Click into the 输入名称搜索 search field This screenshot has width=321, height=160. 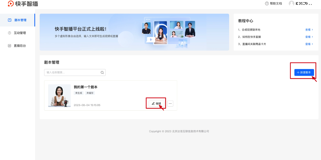[75, 72]
